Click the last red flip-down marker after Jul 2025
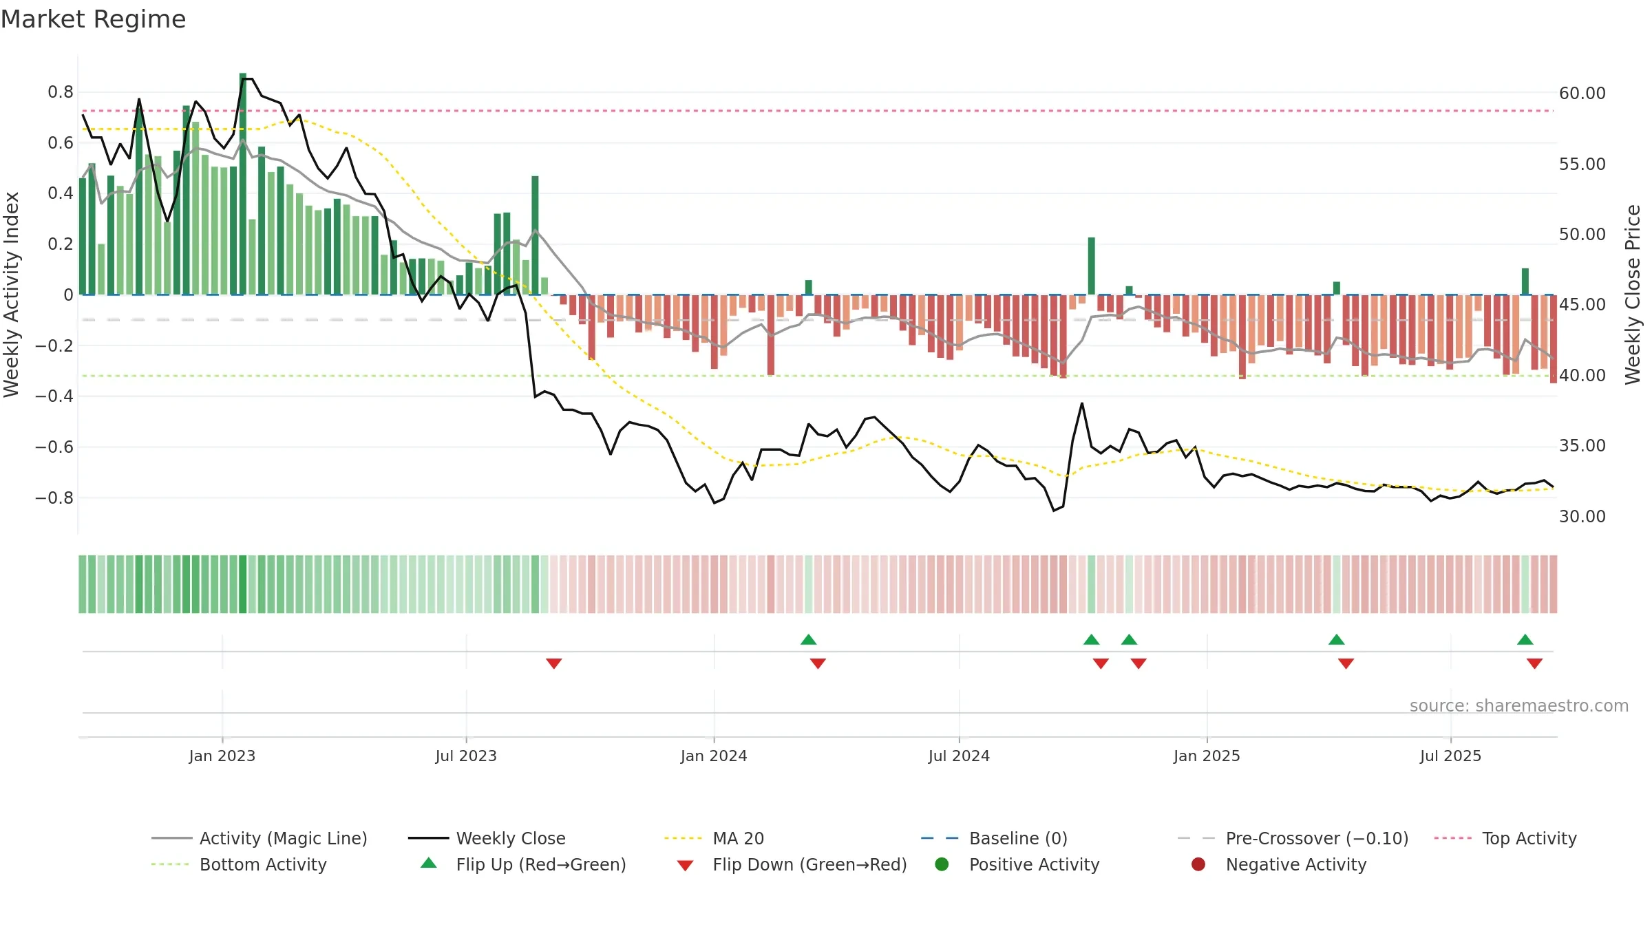This screenshot has width=1652, height=929. tap(1535, 663)
